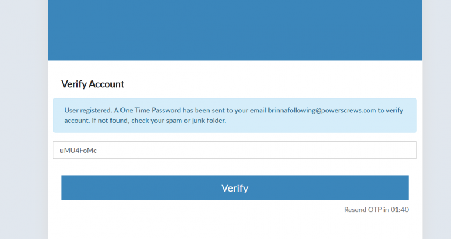
Task: Click white space right of Verify Account heading
Action: click(270, 84)
